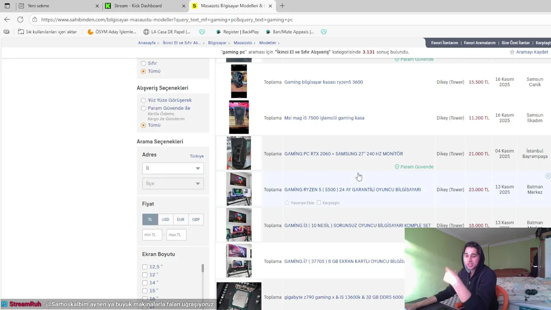Grab the Ekran Boyutu list scrollbar
Image resolution: width=551 pixels, height=310 pixels.
point(202,268)
